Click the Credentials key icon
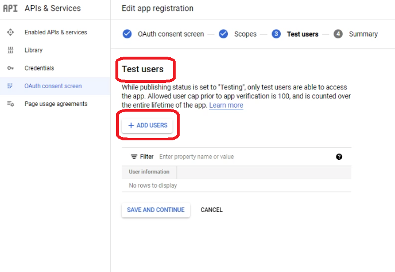Image resolution: width=395 pixels, height=272 pixels. coord(10,68)
